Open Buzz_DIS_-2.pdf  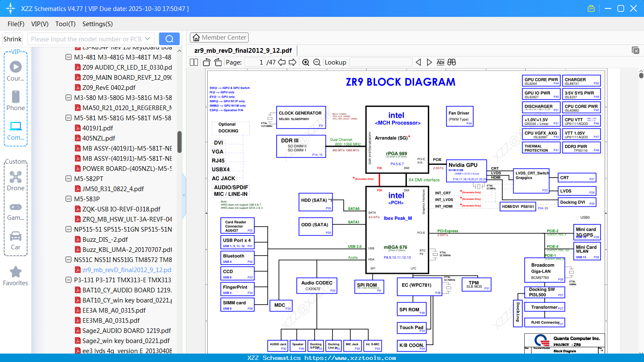[x=105, y=239]
